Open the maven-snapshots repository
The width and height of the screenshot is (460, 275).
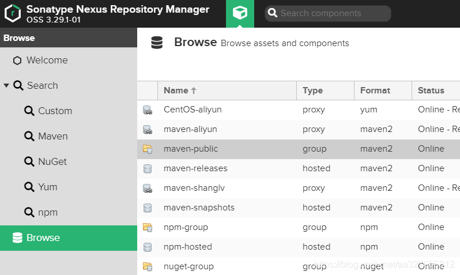click(x=199, y=208)
